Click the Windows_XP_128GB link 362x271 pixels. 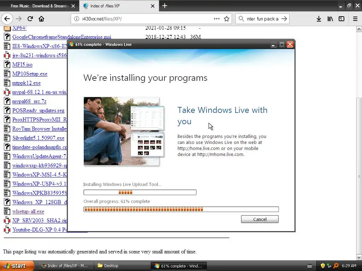(x=40, y=202)
